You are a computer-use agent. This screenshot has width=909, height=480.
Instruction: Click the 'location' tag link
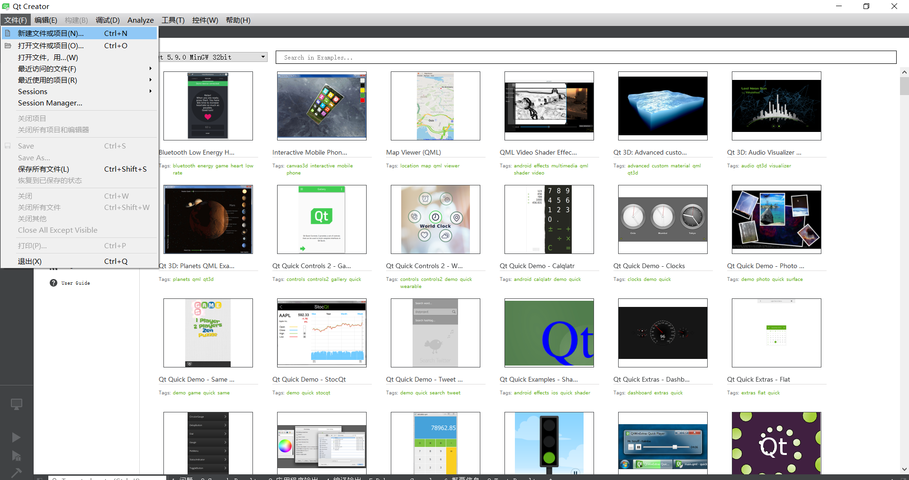(409, 166)
